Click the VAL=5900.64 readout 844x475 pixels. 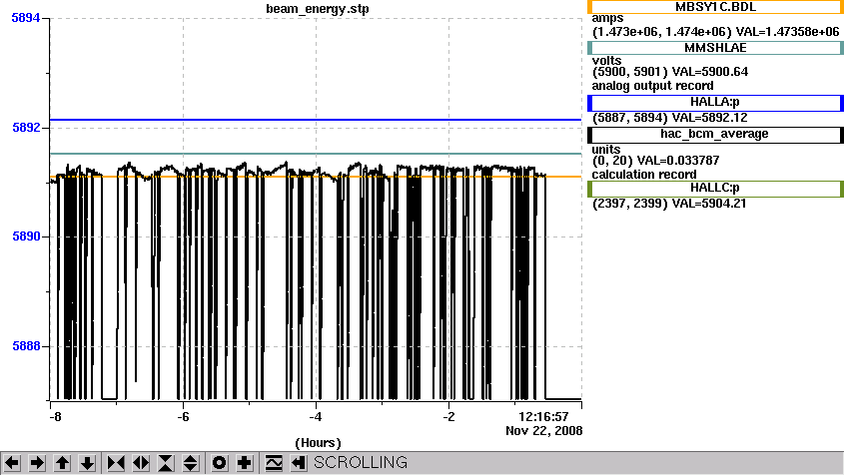point(709,72)
